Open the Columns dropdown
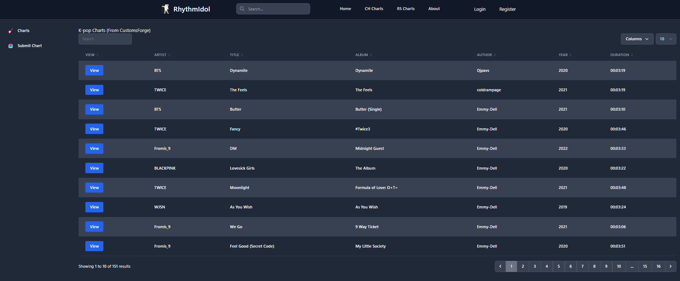The image size is (680, 281). (x=637, y=39)
